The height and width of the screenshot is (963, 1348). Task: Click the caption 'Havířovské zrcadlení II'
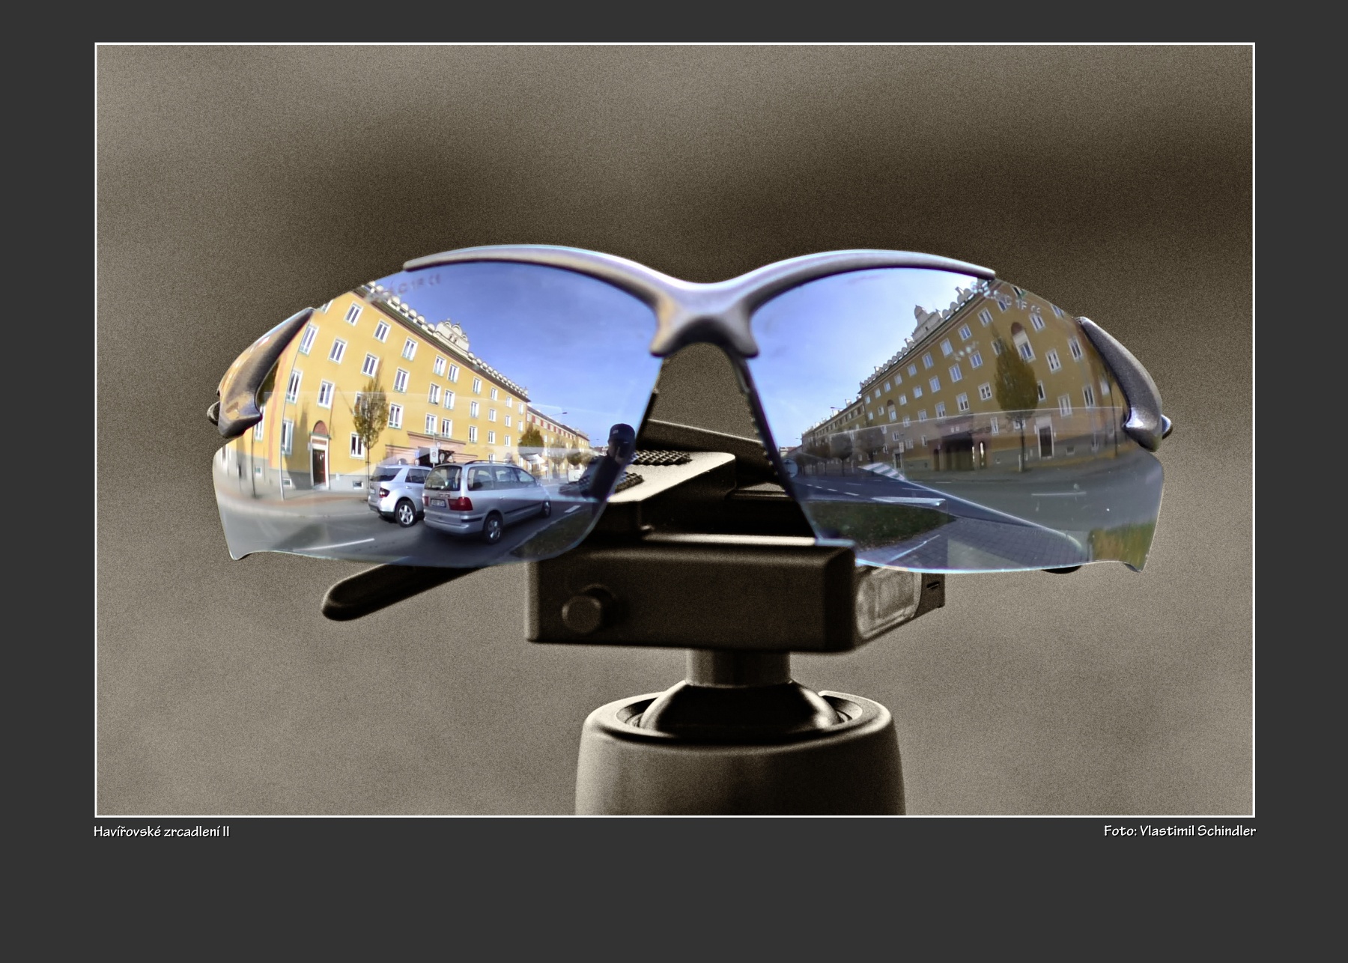tap(162, 831)
